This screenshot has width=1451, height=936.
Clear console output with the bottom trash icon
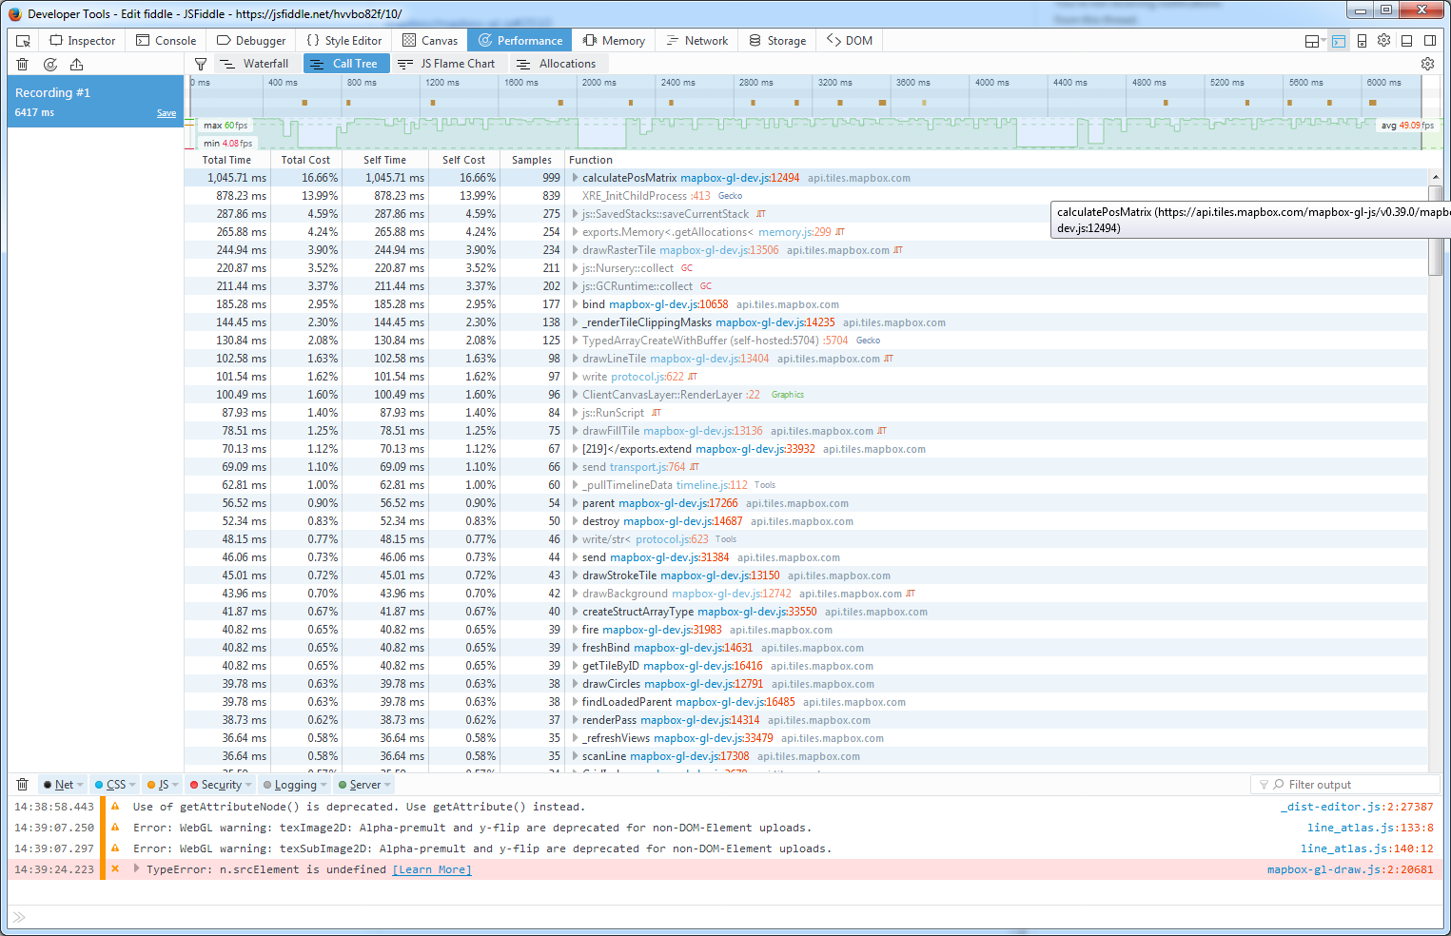[x=22, y=784]
